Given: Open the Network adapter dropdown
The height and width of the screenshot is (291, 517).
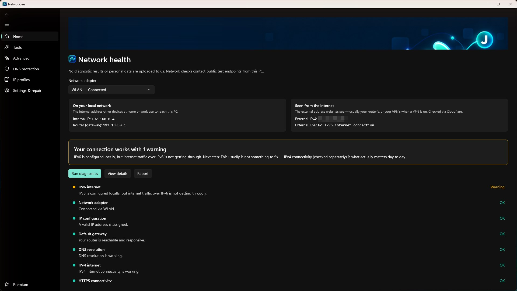Looking at the screenshot, I should (x=111, y=90).
